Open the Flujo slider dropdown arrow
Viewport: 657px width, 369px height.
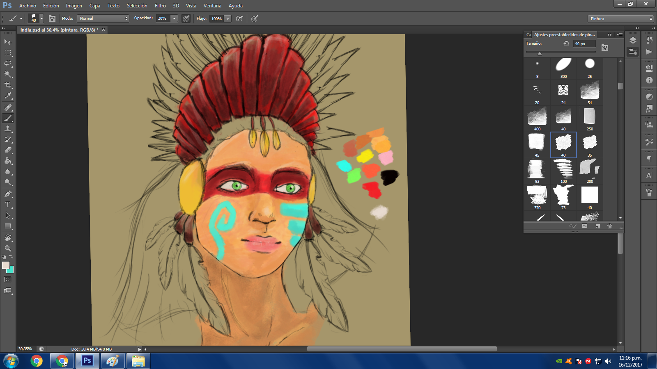[227, 18]
